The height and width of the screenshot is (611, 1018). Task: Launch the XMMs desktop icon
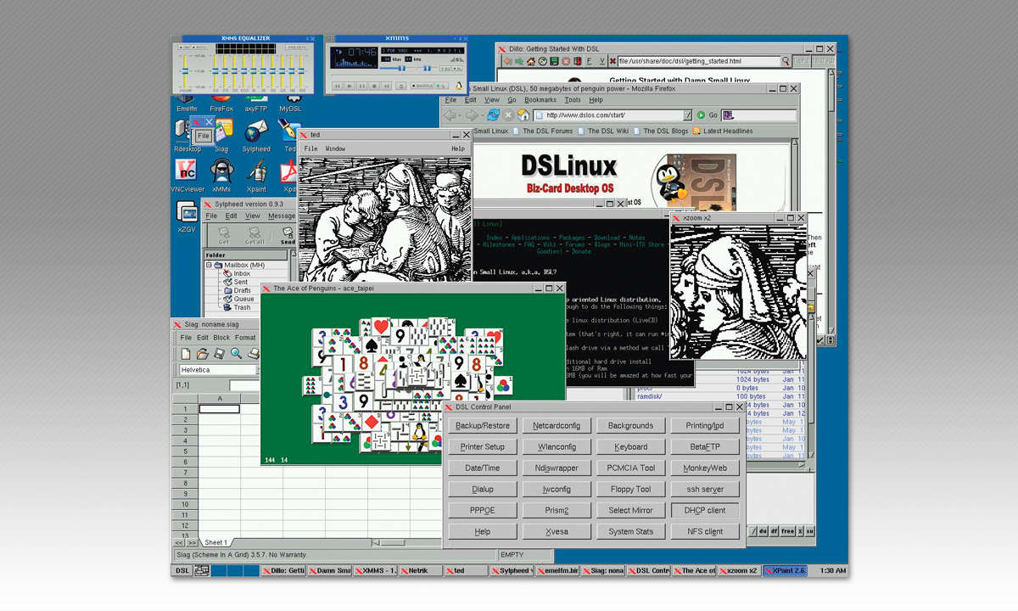pyautogui.click(x=221, y=176)
